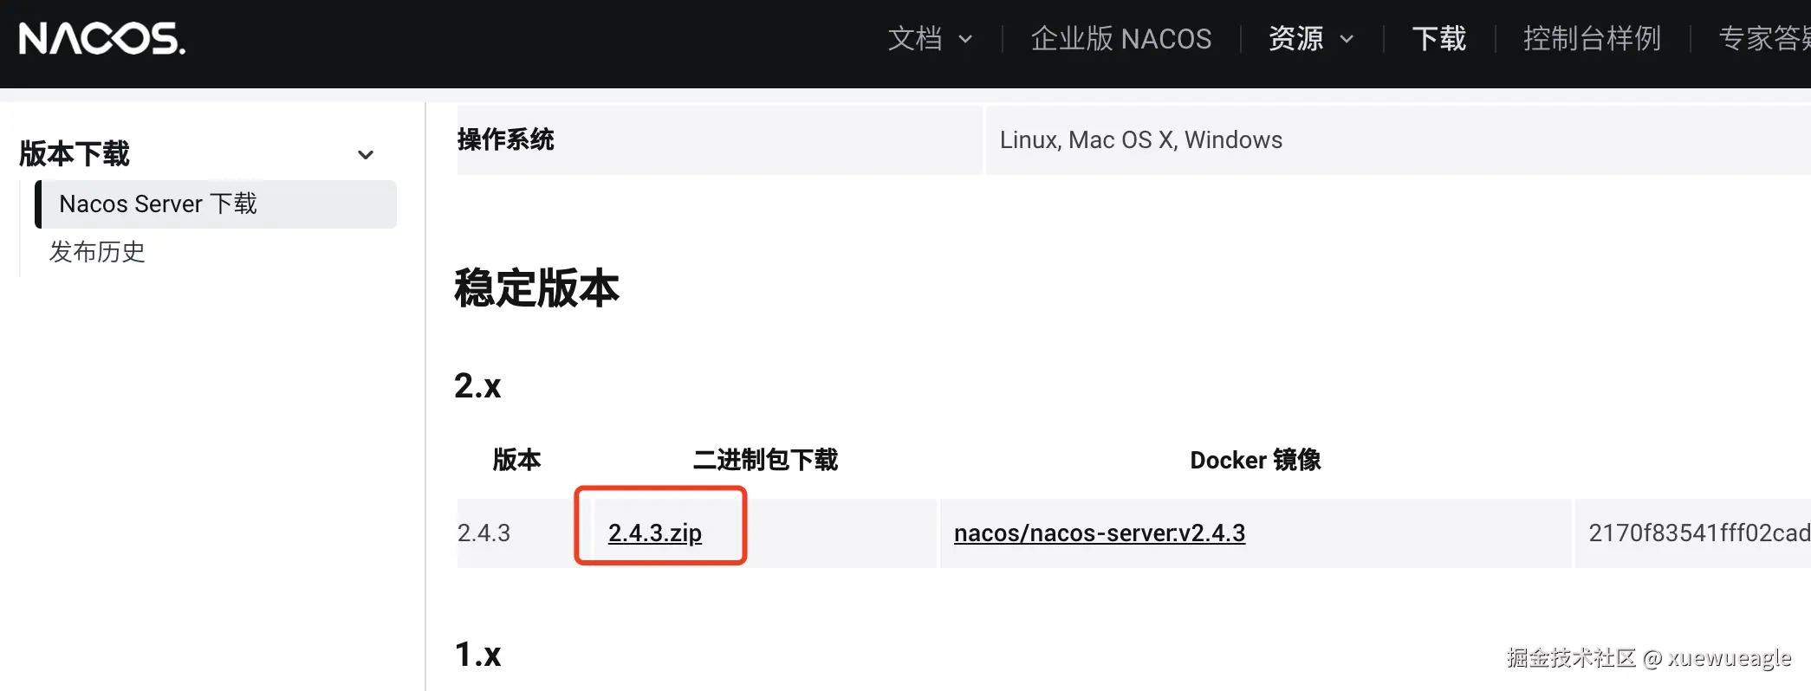Go to the 下载 navigation tab
Screen dimensions: 1811x691
(1438, 39)
